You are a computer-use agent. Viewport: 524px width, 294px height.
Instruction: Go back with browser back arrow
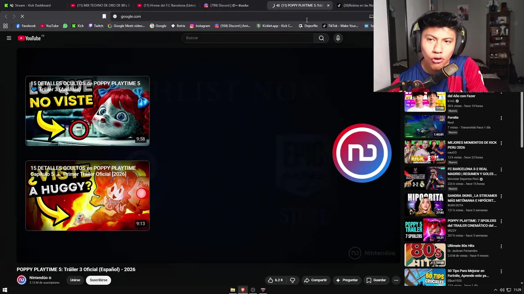click(6, 16)
